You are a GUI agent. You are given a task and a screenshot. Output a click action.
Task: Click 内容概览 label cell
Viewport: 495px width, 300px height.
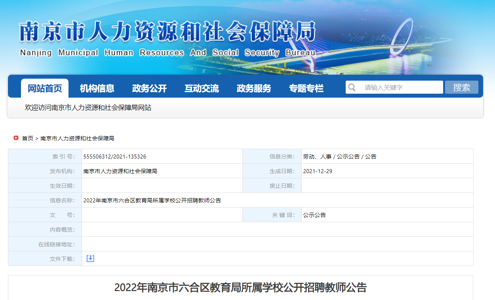tap(45, 230)
